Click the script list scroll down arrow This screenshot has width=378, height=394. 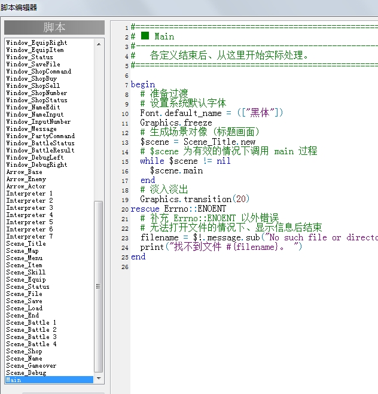99,378
